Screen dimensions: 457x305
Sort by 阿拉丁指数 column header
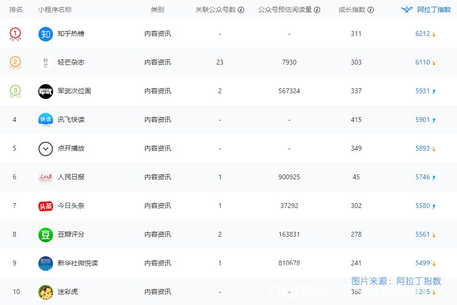(x=434, y=10)
